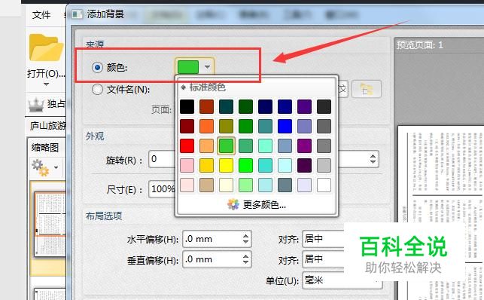Open 更多颜色... for more colors
484x300 pixels.
coord(257,204)
